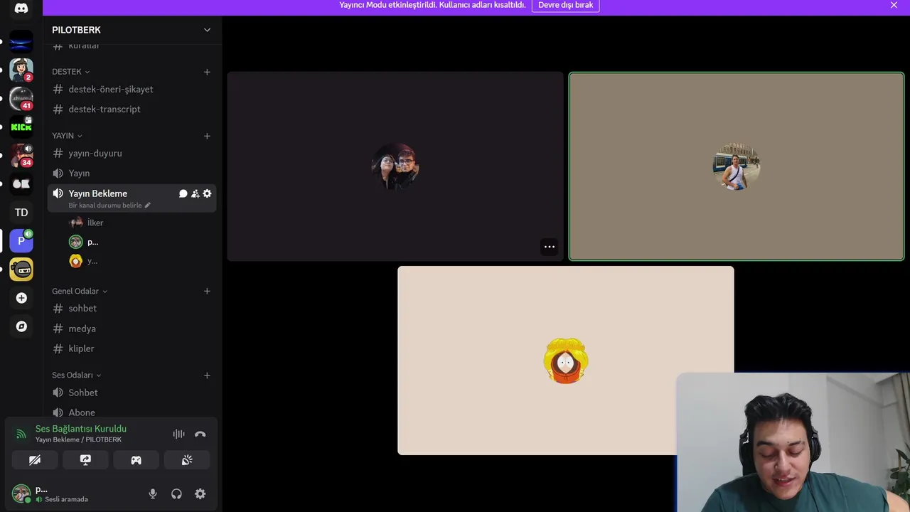Open connection info signal icon
Screen dimensions: 910x512
click(21, 434)
